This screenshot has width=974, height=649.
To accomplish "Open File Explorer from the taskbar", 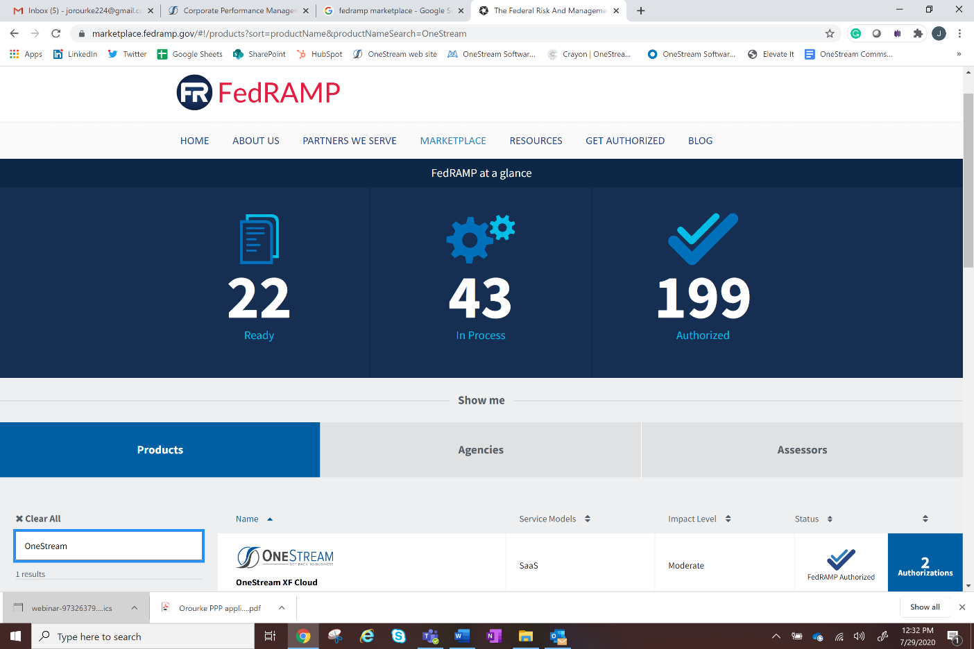I will (x=526, y=636).
